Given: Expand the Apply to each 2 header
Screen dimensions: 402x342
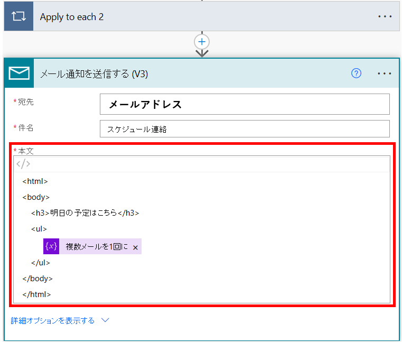Looking at the screenshot, I should tap(202, 16).
